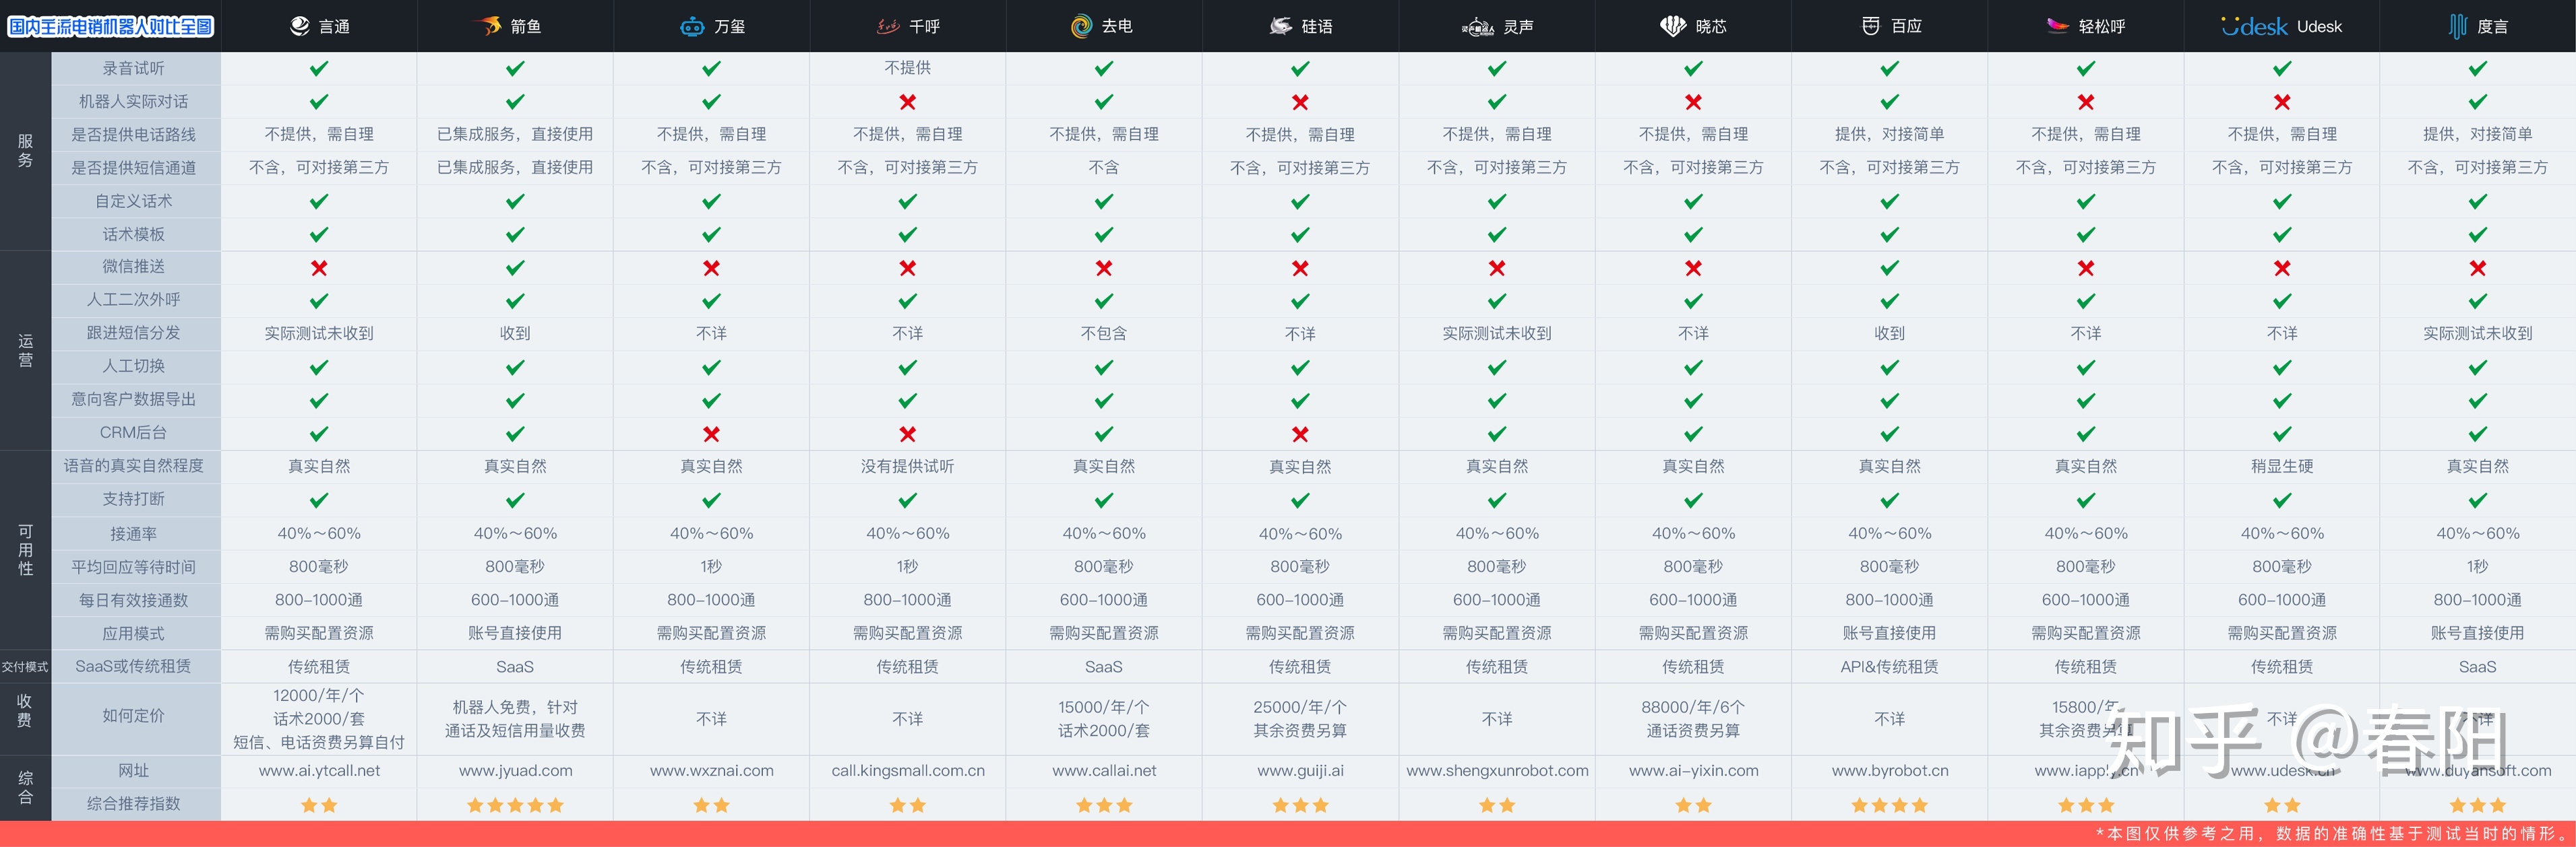This screenshot has width=2576, height=847.
Task: Click the 千呼 red logo icon
Action: pos(888,26)
